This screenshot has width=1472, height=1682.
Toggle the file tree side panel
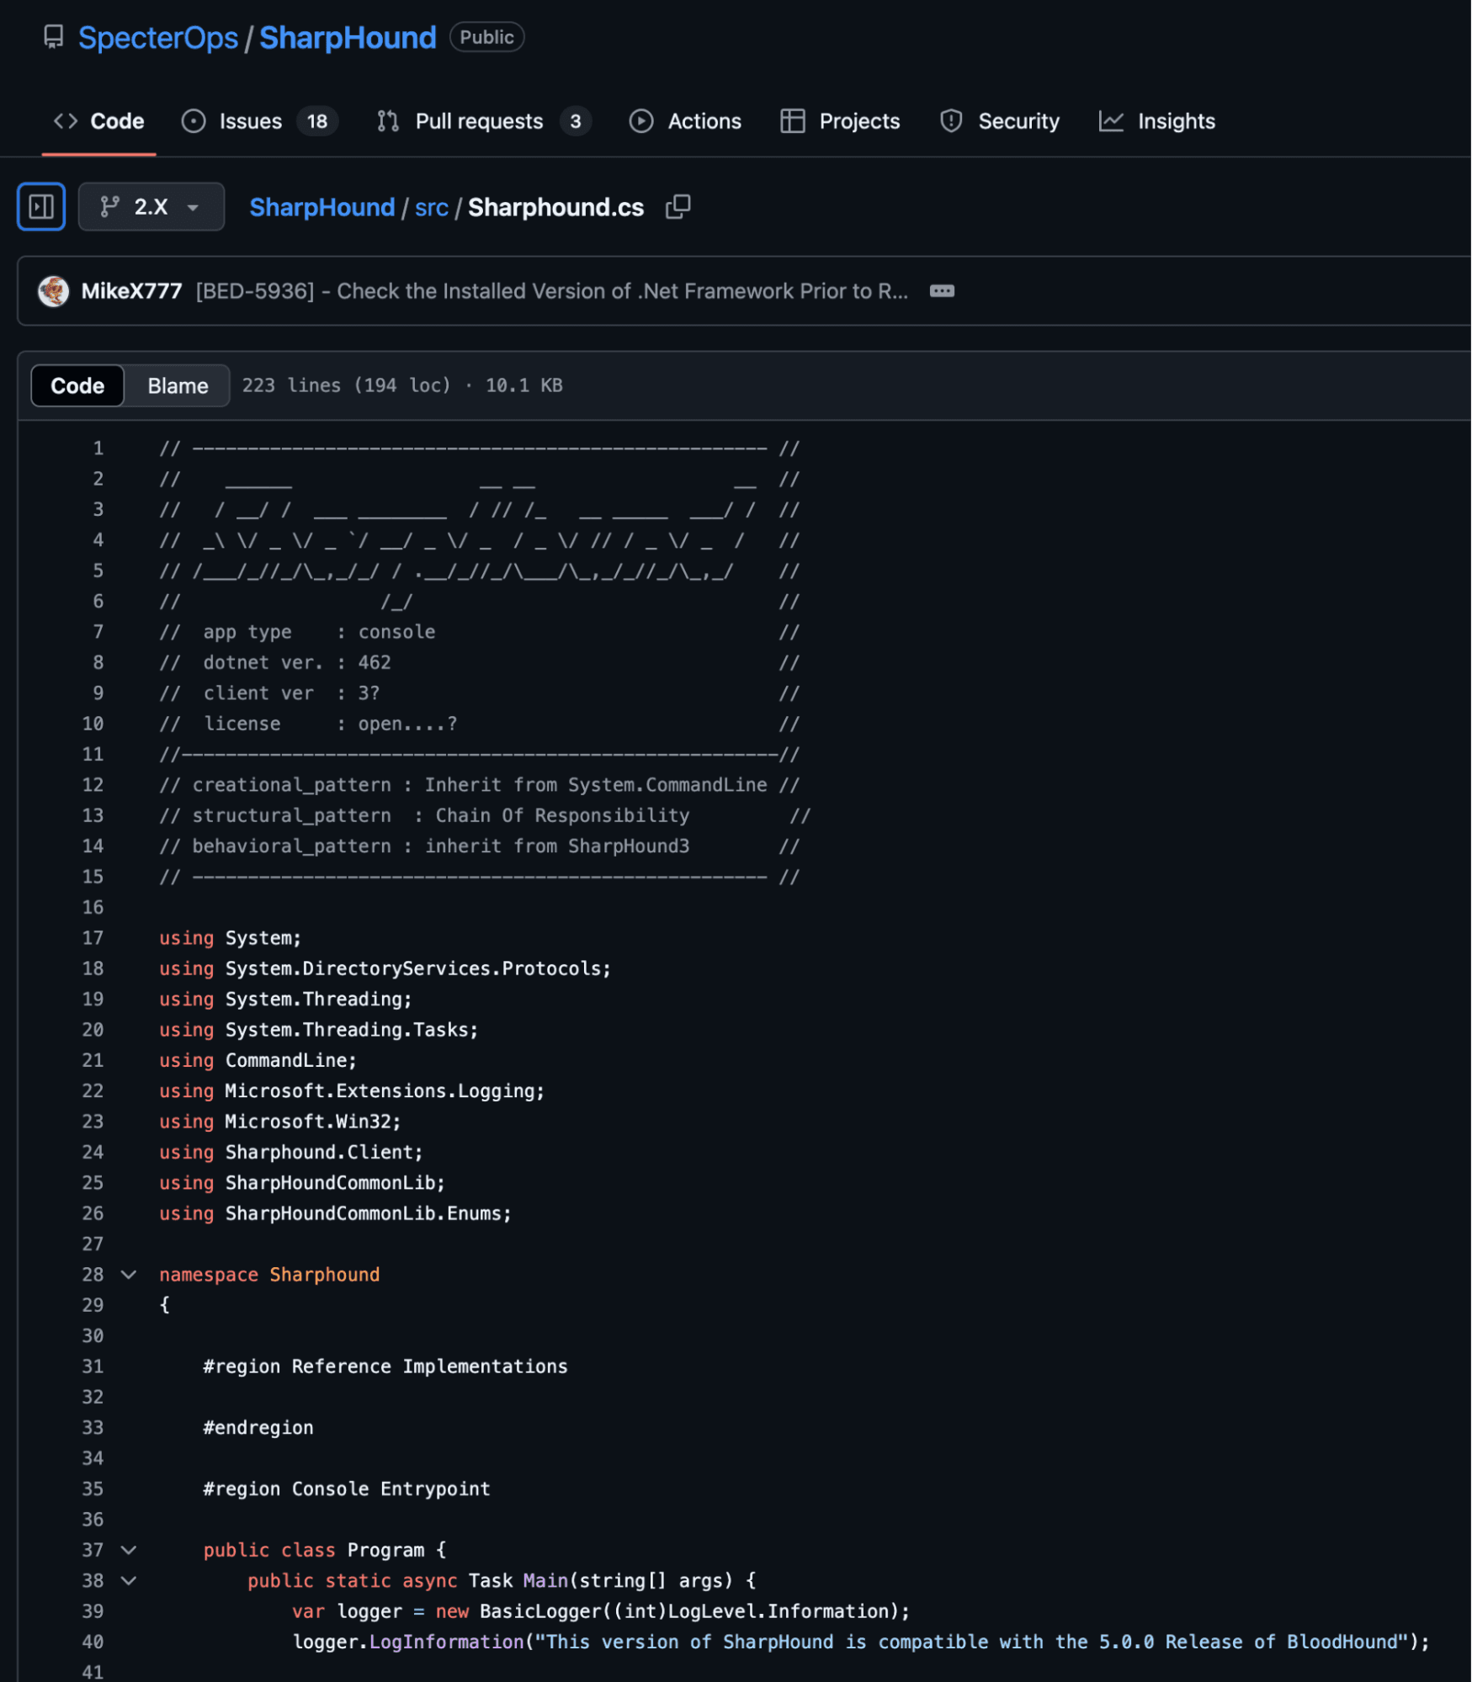(x=40, y=206)
